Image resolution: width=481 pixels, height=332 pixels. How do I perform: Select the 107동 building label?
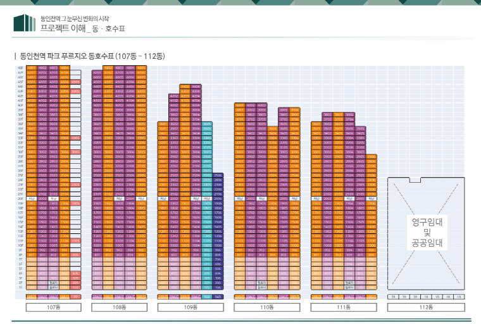point(53,307)
